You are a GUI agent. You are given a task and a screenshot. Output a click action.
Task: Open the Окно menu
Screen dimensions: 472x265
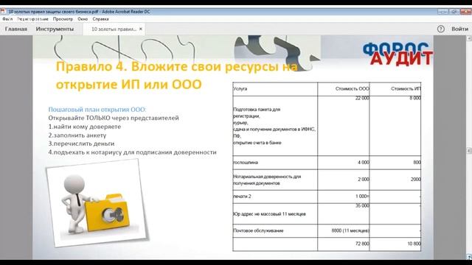click(x=83, y=19)
